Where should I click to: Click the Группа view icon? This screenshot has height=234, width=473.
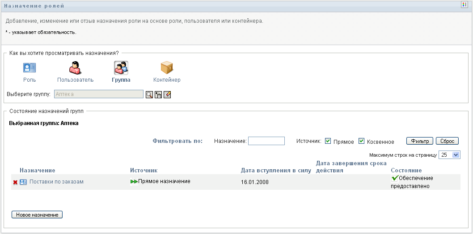coord(121,68)
